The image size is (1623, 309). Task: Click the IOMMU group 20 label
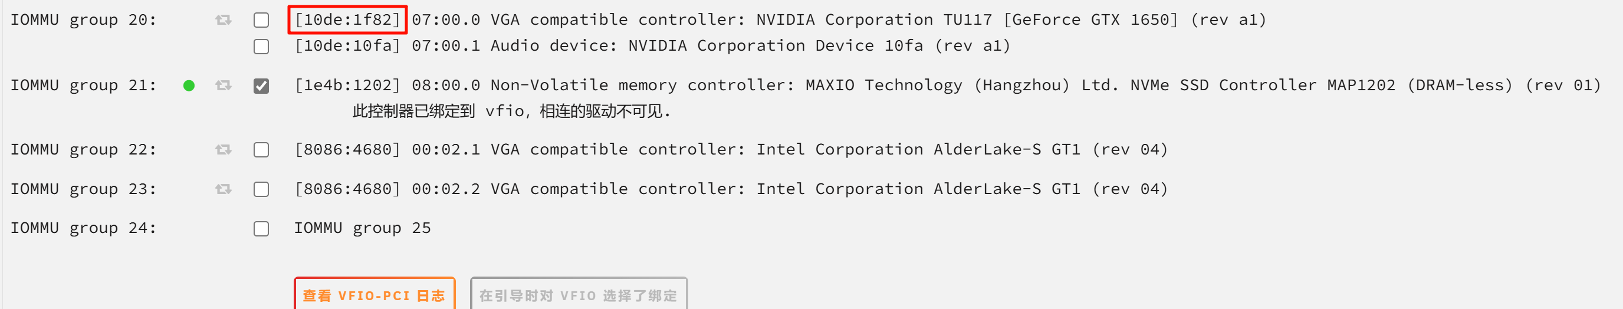pyautogui.click(x=83, y=20)
